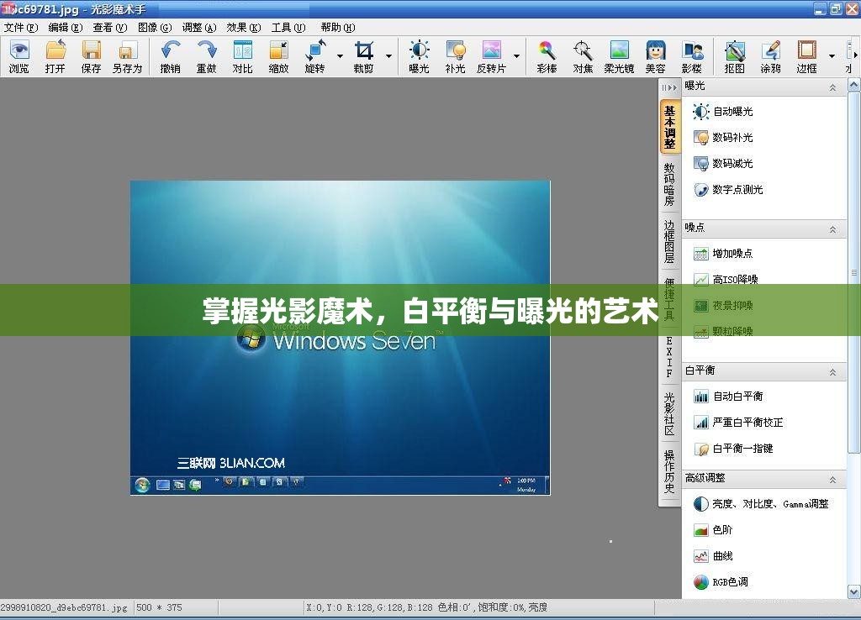861x620 pixels.
Task: Open the 美容 beauty tool
Action: tap(656, 56)
